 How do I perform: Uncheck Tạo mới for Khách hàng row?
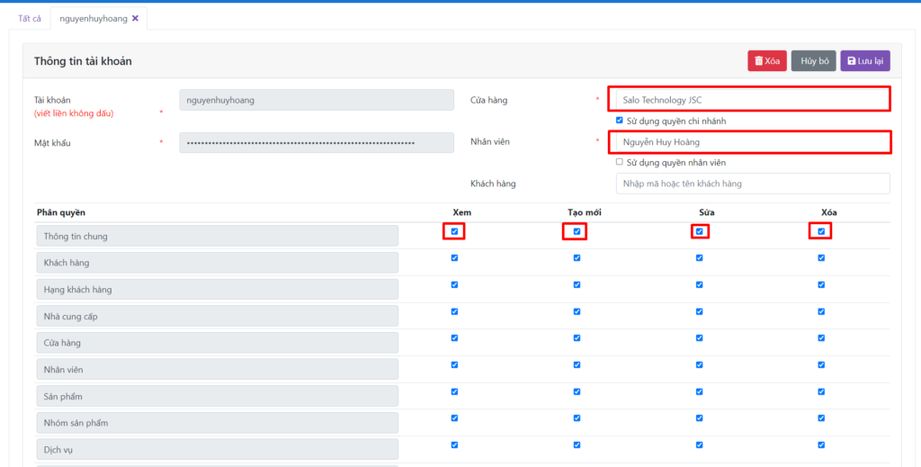[x=577, y=258]
